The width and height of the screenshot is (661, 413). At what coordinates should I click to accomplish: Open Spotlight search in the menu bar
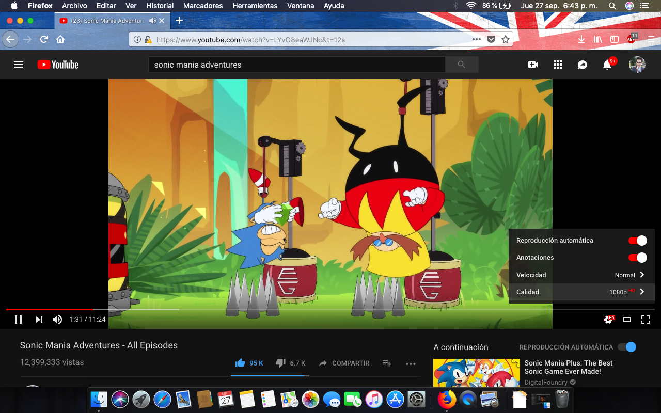click(x=612, y=6)
